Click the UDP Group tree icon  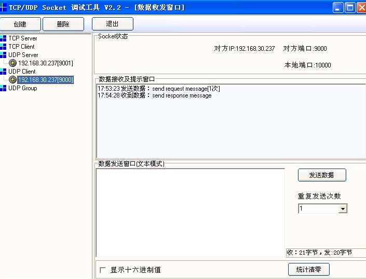4,88
